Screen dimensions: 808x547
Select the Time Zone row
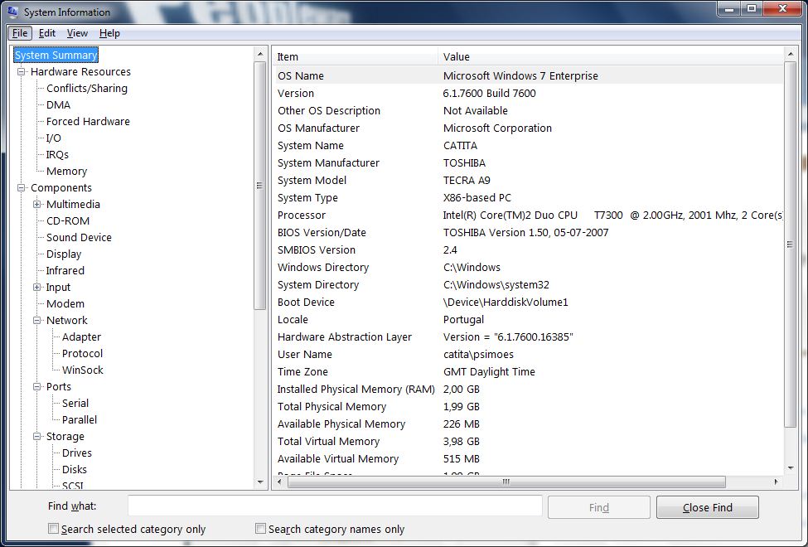pos(529,372)
